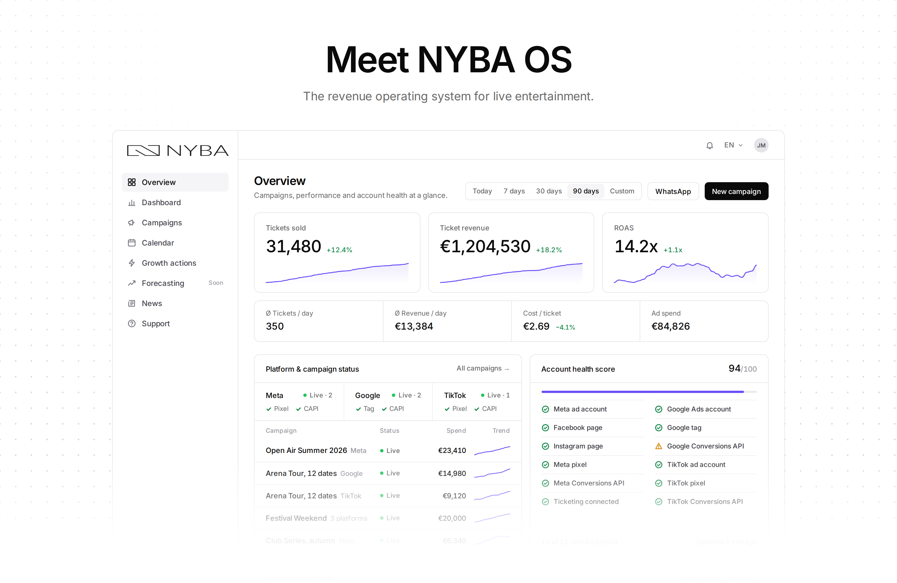
Task: Open Growth actions in sidebar
Action: [x=175, y=263]
